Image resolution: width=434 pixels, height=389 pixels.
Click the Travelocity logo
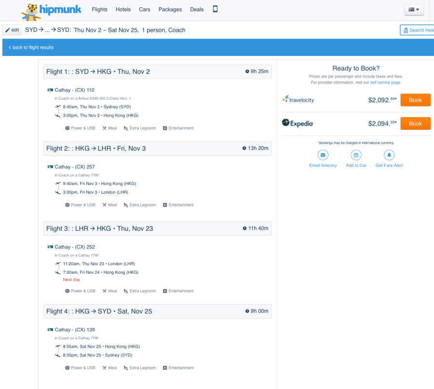point(298,100)
